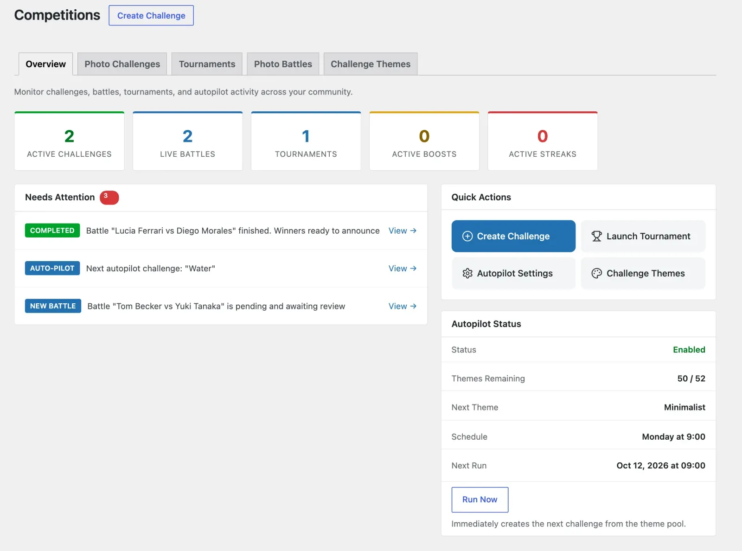Click the Needs Attention heading
The image size is (742, 551).
[60, 197]
